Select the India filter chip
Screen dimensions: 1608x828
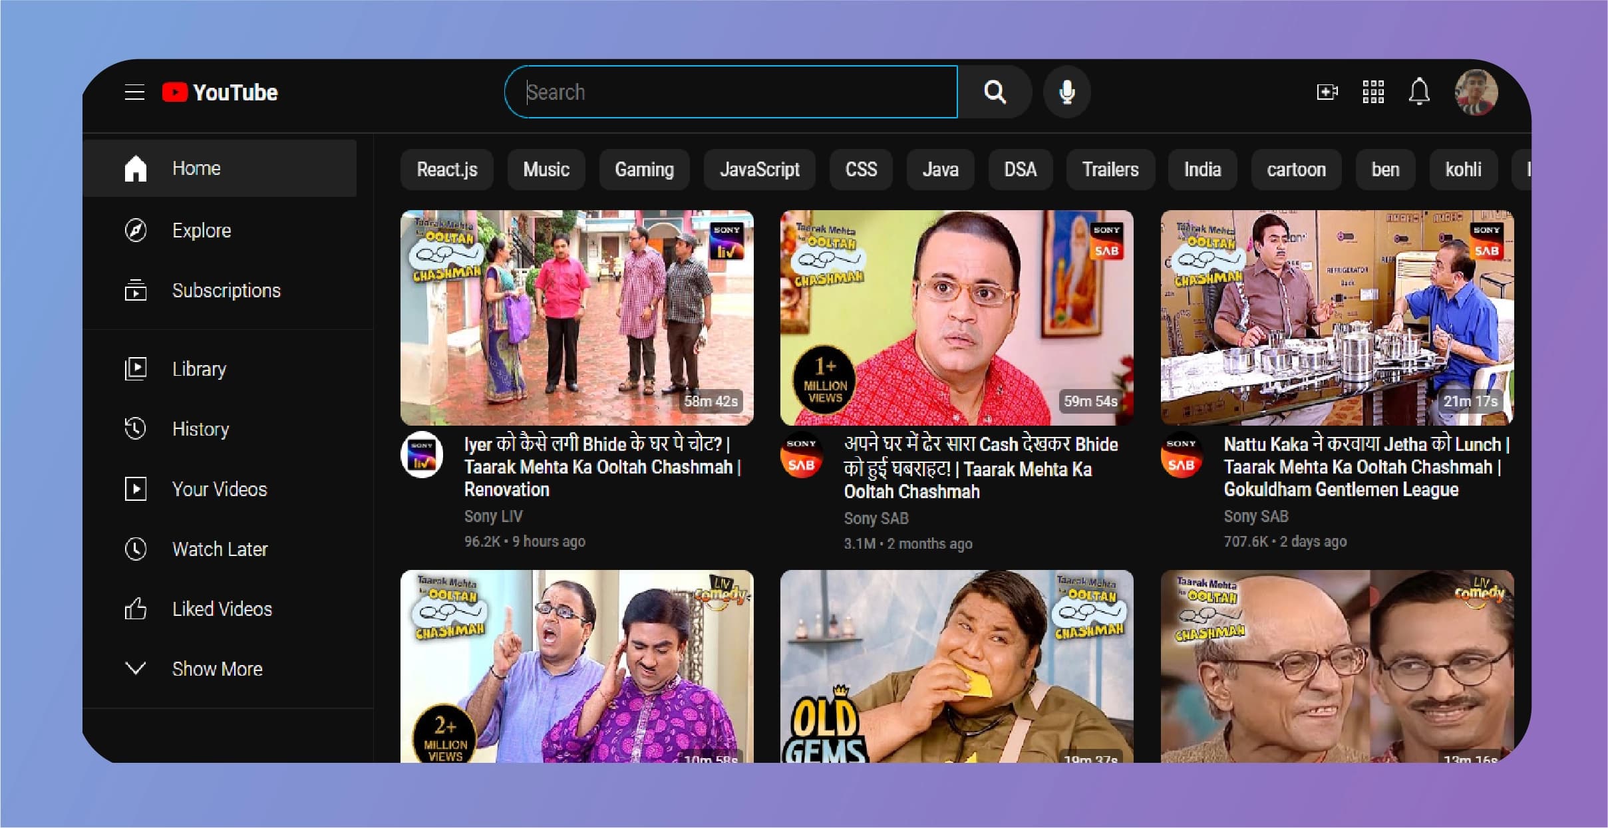click(1202, 170)
